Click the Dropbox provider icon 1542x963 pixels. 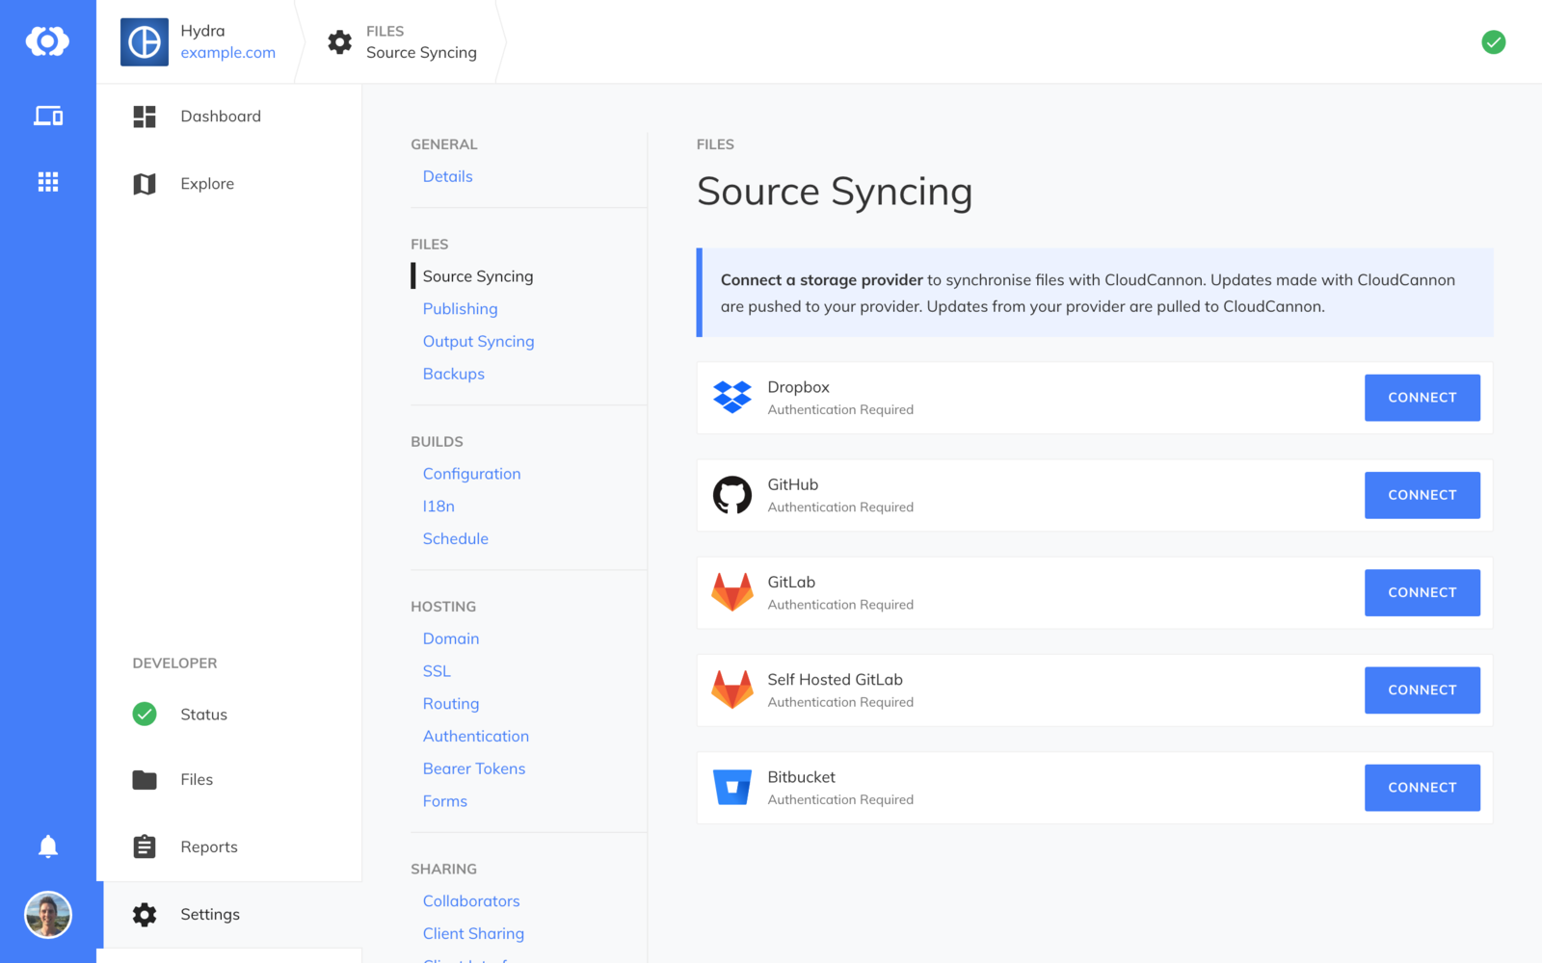pos(732,397)
